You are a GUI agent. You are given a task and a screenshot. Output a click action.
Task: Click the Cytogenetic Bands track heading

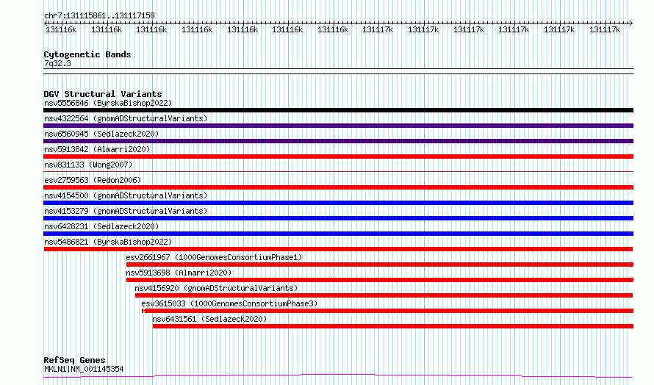click(87, 54)
